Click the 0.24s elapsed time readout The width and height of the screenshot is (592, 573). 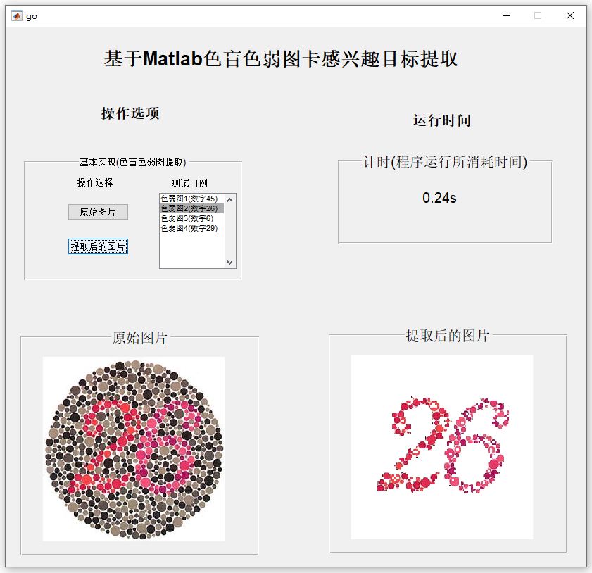point(439,198)
